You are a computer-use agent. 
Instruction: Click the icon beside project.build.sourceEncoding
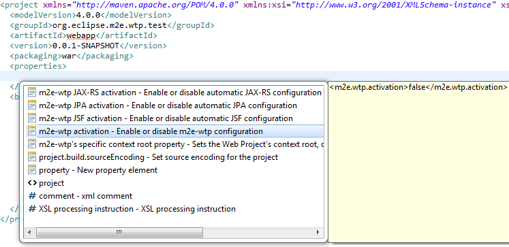(32, 157)
